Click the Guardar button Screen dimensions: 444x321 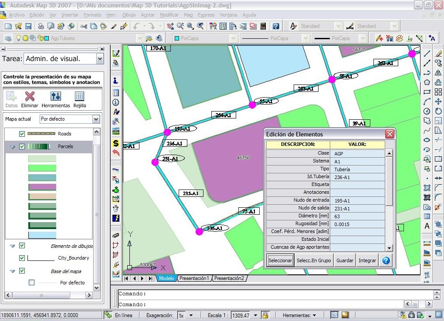coord(345,260)
